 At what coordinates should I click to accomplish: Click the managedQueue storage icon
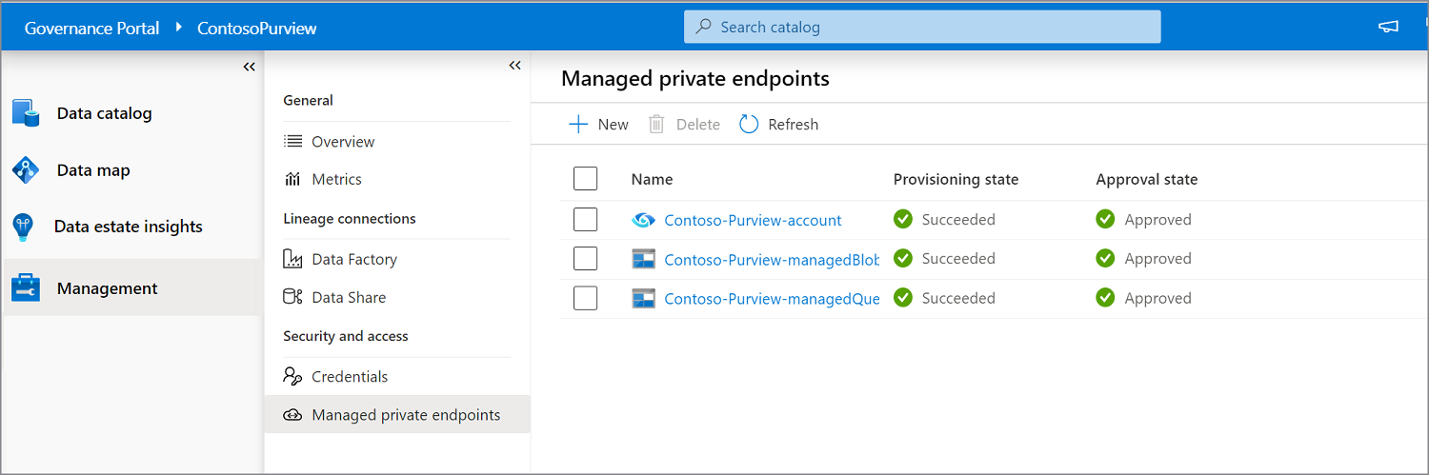pyautogui.click(x=643, y=298)
